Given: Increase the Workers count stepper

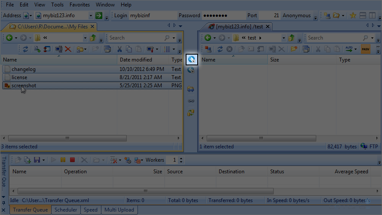Looking at the screenshot, I should pyautogui.click(x=181, y=158).
